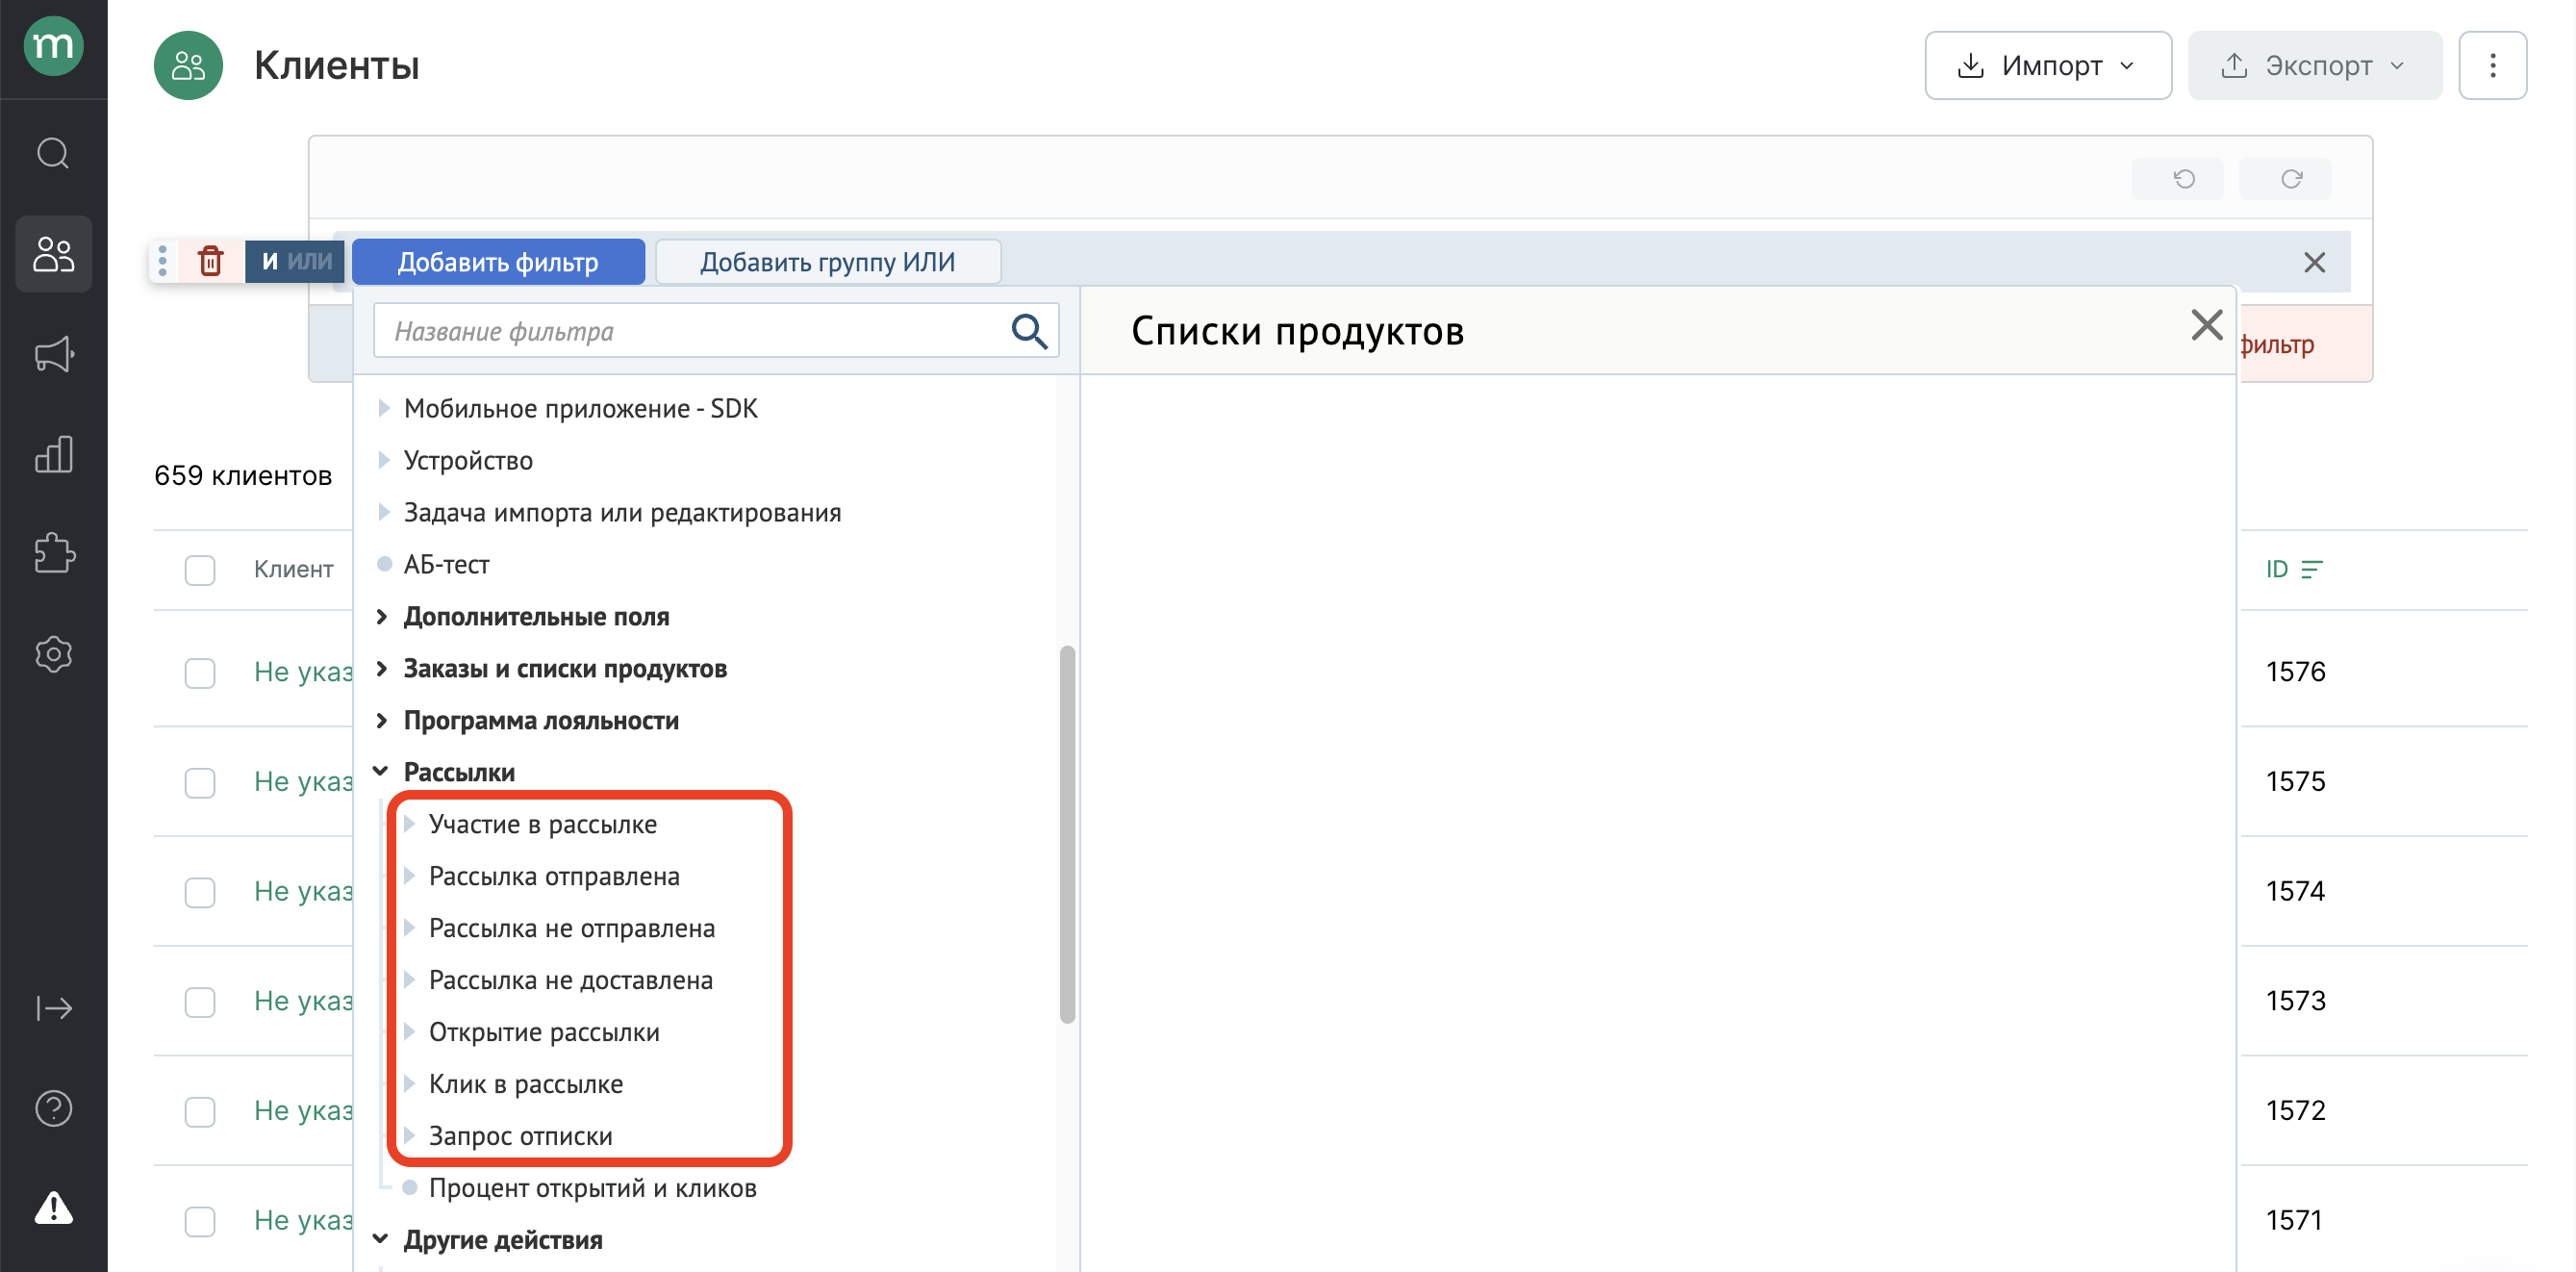Image resolution: width=2576 pixels, height=1272 pixels.
Task: Expand the 'Устройство' filter node
Action: tap(384, 460)
